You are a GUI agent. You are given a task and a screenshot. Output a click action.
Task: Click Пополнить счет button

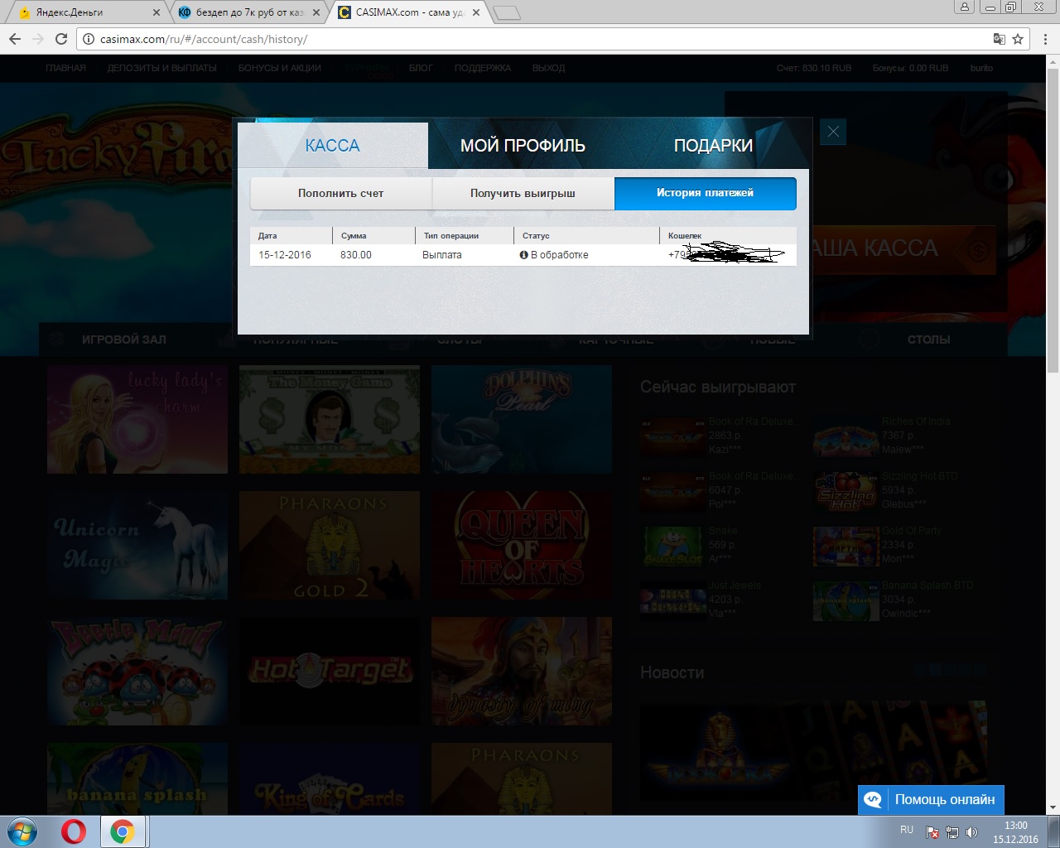tap(340, 193)
